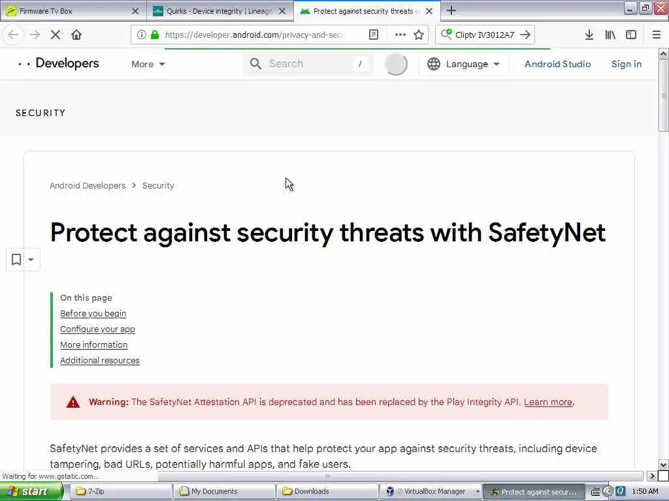Go forward with the forward arrow
Image resolution: width=669 pixels, height=501 pixels.
point(35,35)
